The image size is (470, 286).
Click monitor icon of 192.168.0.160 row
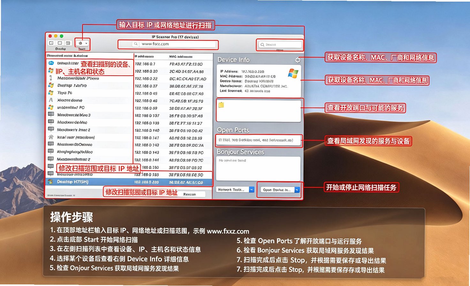pos(51,166)
